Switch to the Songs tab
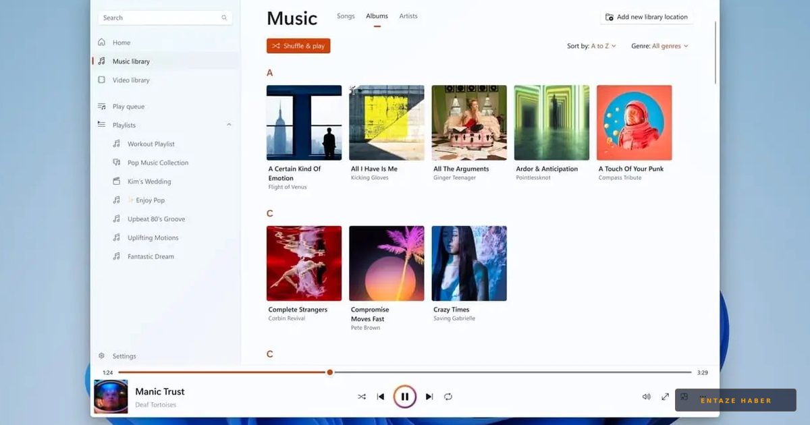 [x=346, y=16]
